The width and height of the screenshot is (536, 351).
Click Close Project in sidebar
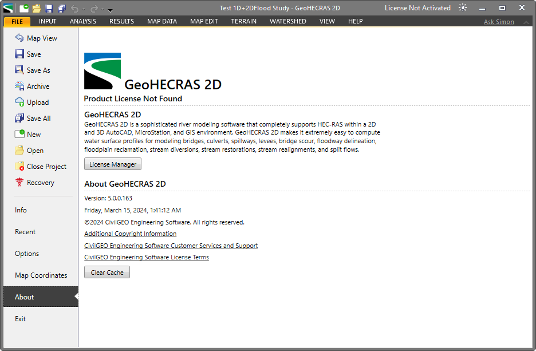(46, 167)
